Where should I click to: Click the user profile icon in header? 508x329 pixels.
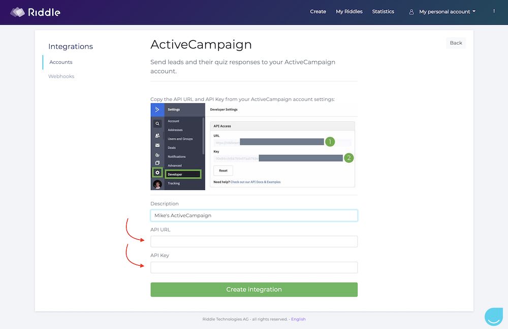coord(411,12)
